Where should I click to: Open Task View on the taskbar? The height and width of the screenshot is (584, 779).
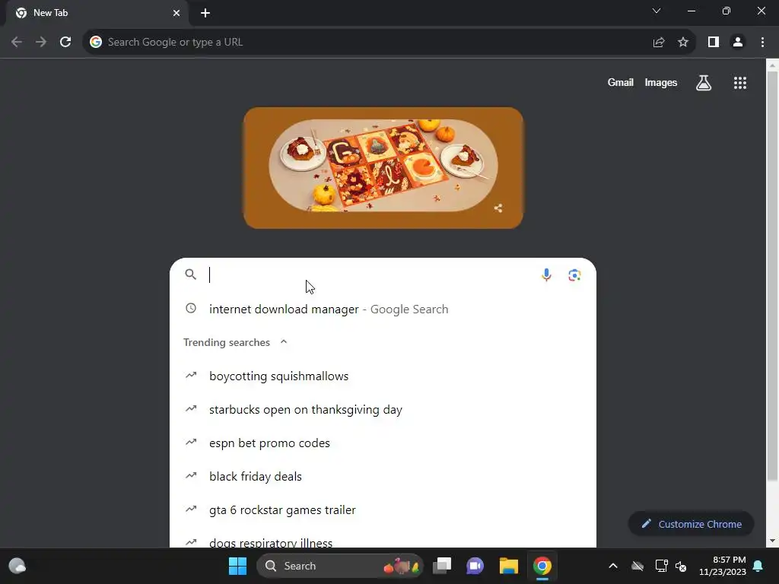pyautogui.click(x=442, y=566)
